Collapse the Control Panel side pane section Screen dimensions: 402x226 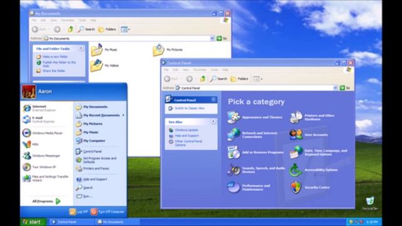coord(214,99)
